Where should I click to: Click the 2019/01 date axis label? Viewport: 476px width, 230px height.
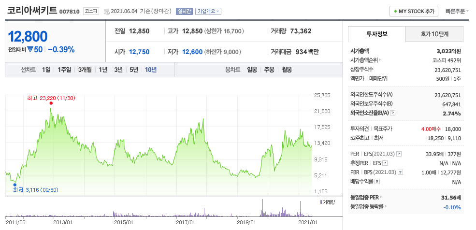click(247, 222)
